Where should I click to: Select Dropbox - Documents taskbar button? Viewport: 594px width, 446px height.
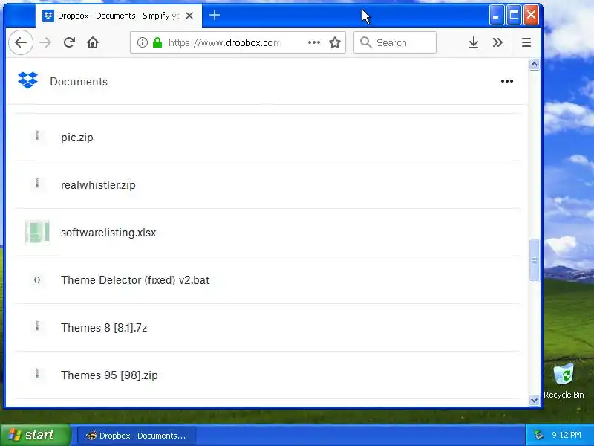[x=137, y=436]
